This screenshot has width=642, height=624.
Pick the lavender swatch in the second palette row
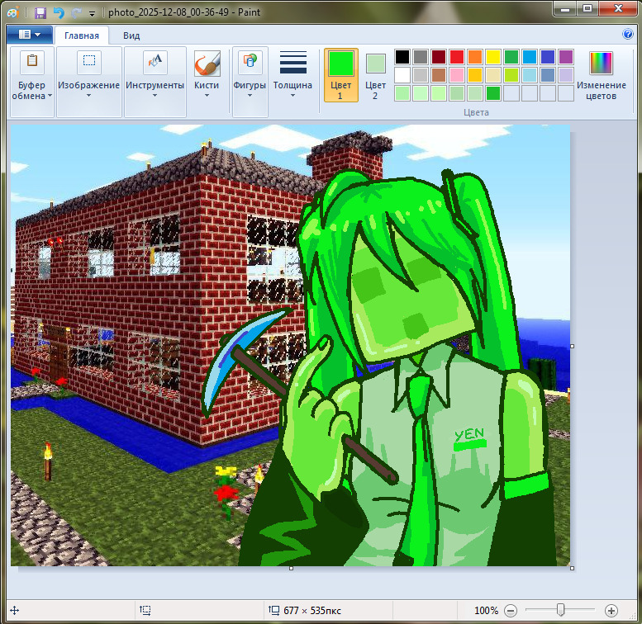(565, 75)
